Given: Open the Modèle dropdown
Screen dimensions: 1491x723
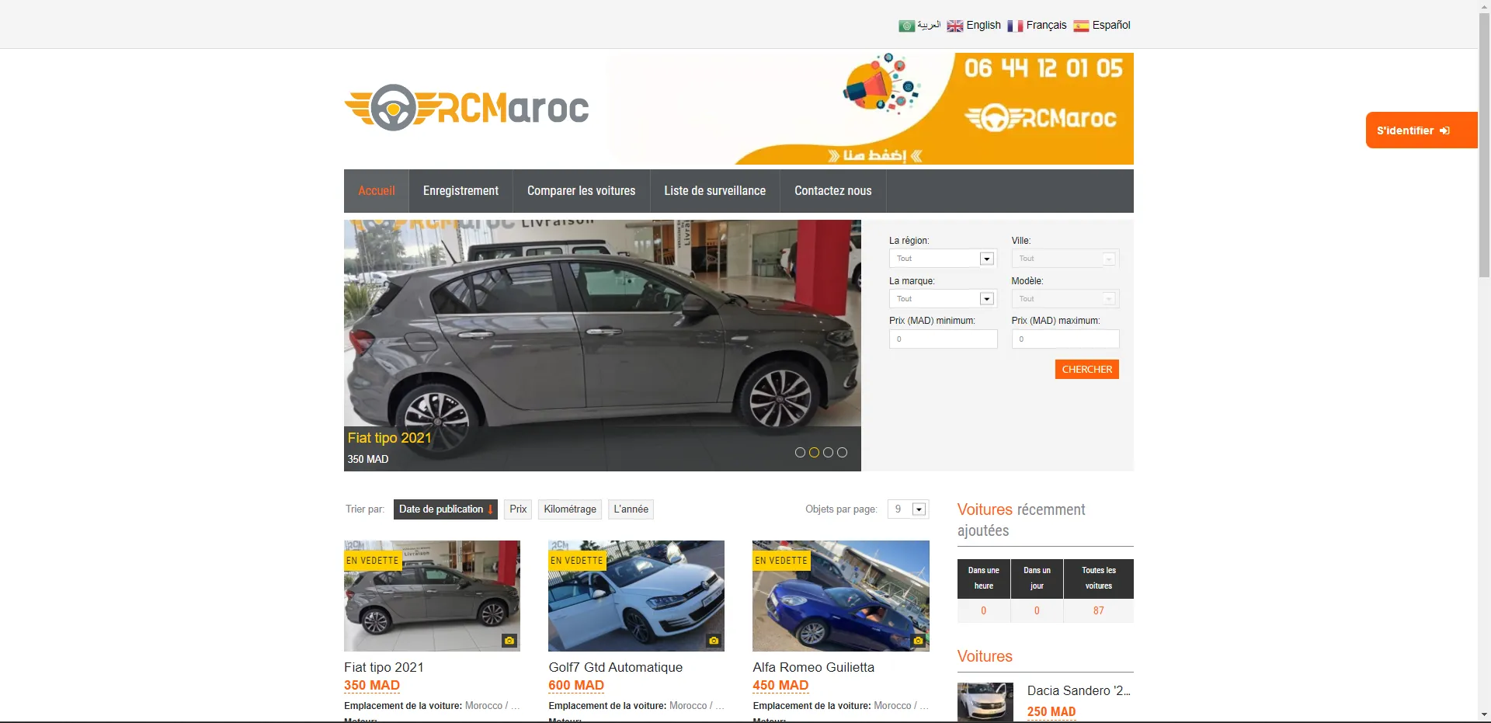Looking at the screenshot, I should tap(1065, 299).
